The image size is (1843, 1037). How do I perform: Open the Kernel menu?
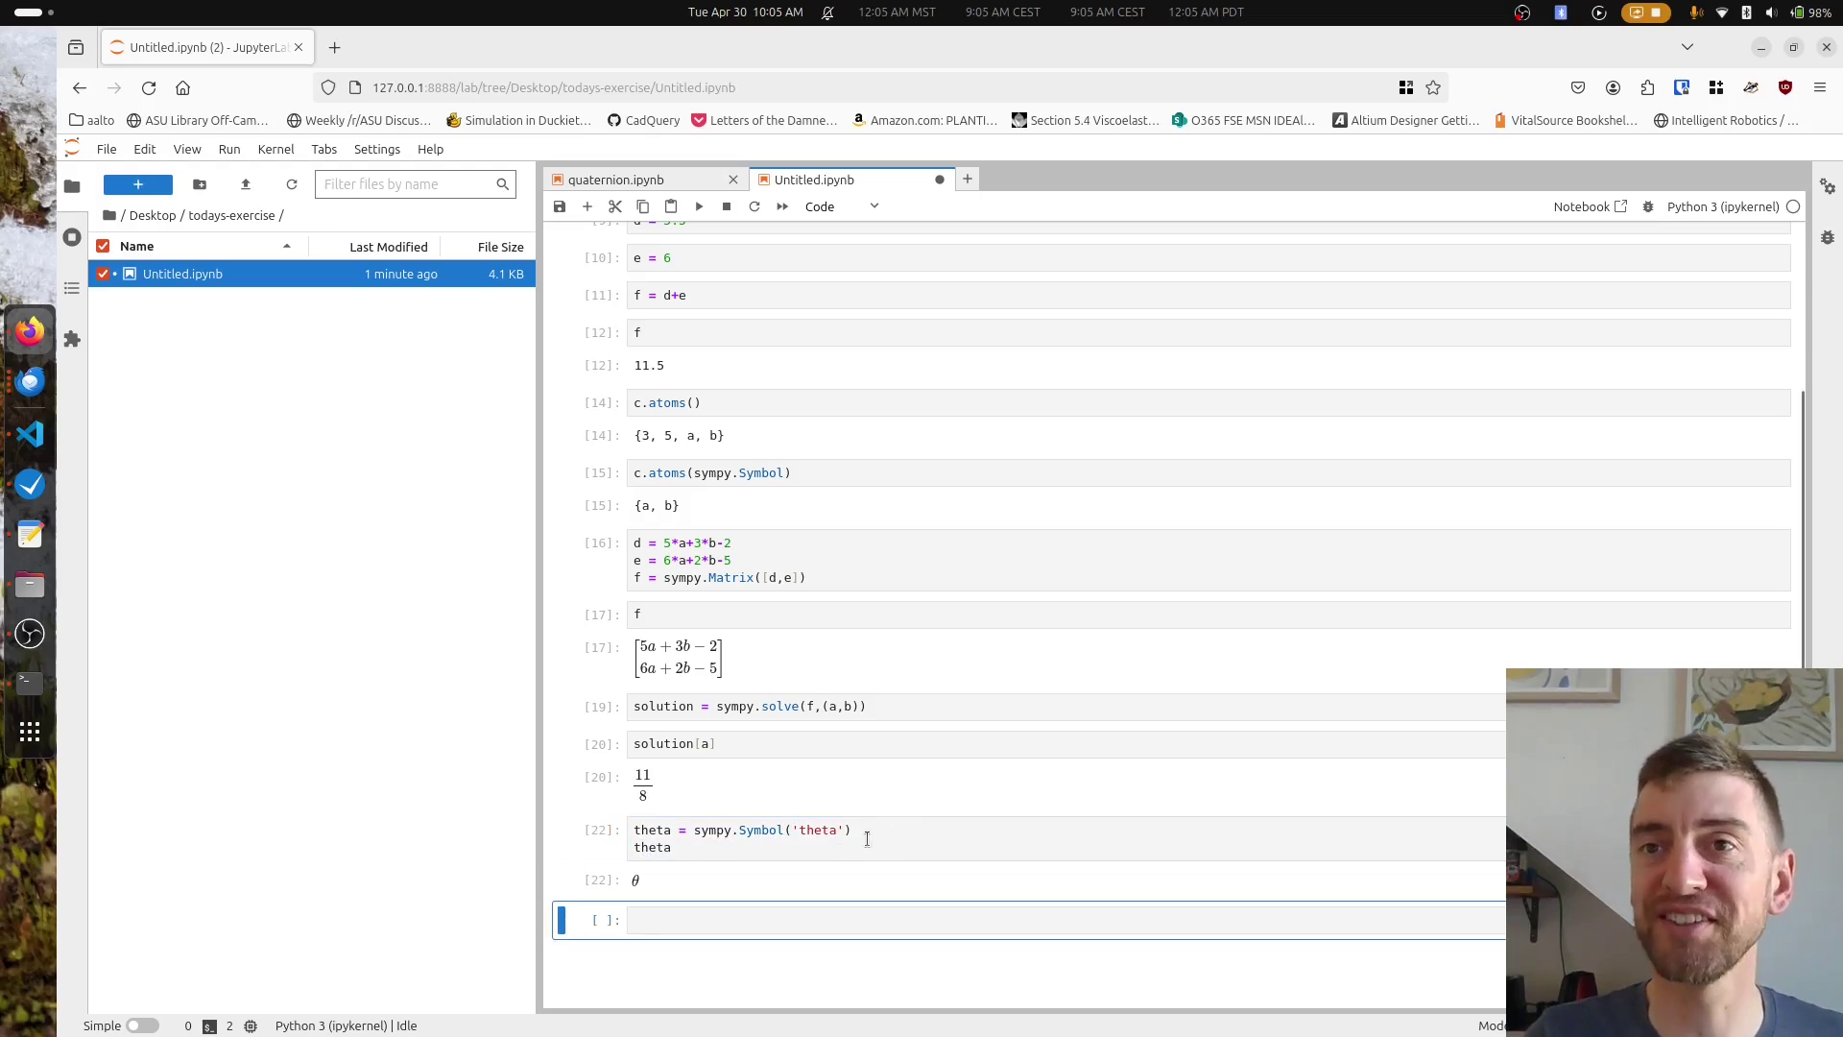pyautogui.click(x=275, y=149)
